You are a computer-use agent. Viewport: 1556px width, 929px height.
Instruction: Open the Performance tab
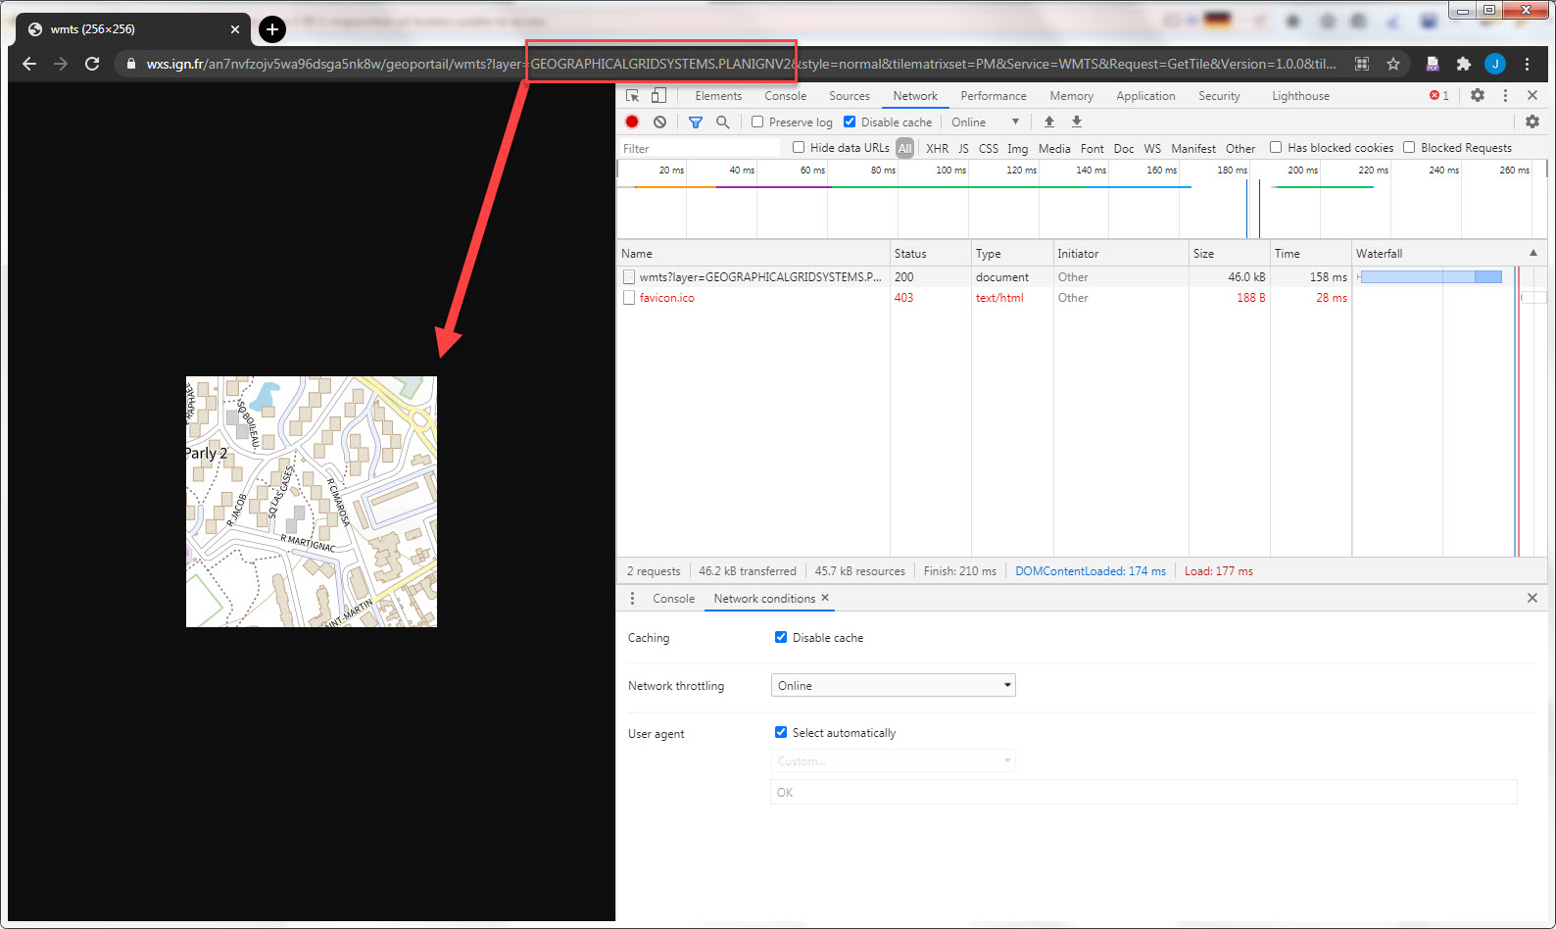pyautogui.click(x=993, y=96)
